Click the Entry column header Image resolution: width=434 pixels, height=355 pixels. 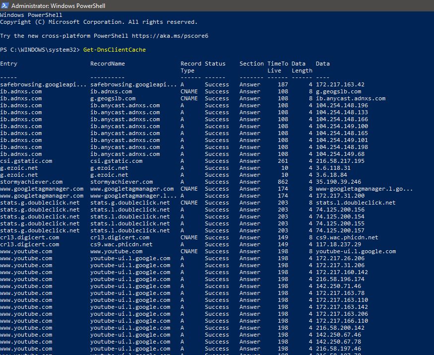[x=9, y=64]
